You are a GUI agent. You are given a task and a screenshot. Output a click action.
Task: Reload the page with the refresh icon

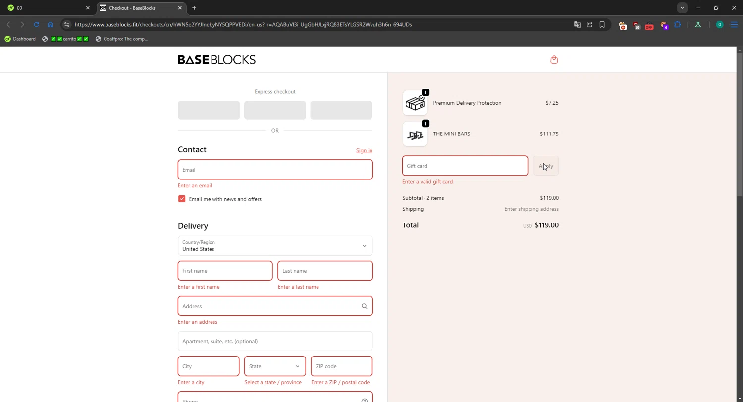[36, 24]
